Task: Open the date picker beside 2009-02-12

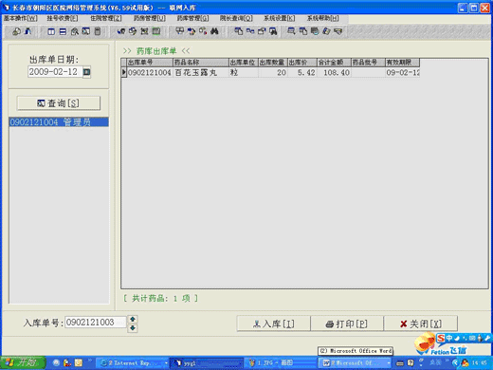Action: point(86,72)
